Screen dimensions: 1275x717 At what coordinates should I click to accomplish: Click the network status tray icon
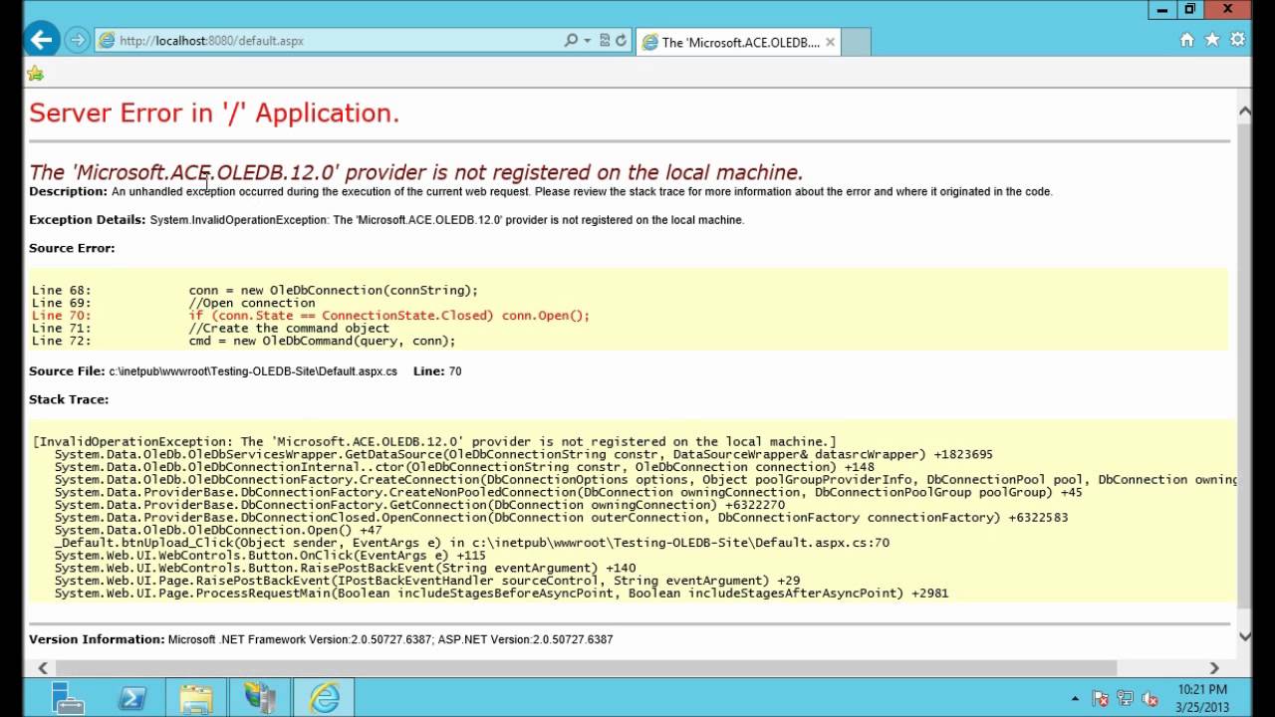(1126, 699)
